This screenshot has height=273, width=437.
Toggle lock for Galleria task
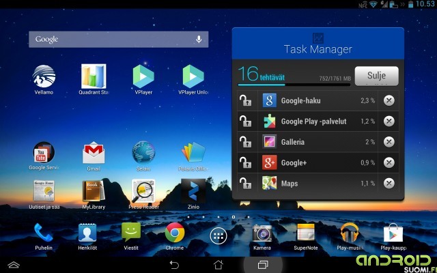point(245,142)
